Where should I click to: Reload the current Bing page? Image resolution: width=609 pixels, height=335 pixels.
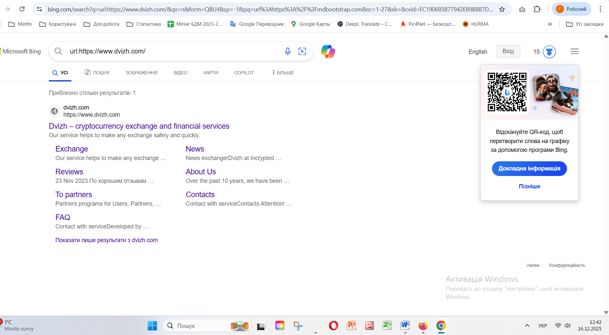pyautogui.click(x=22, y=9)
